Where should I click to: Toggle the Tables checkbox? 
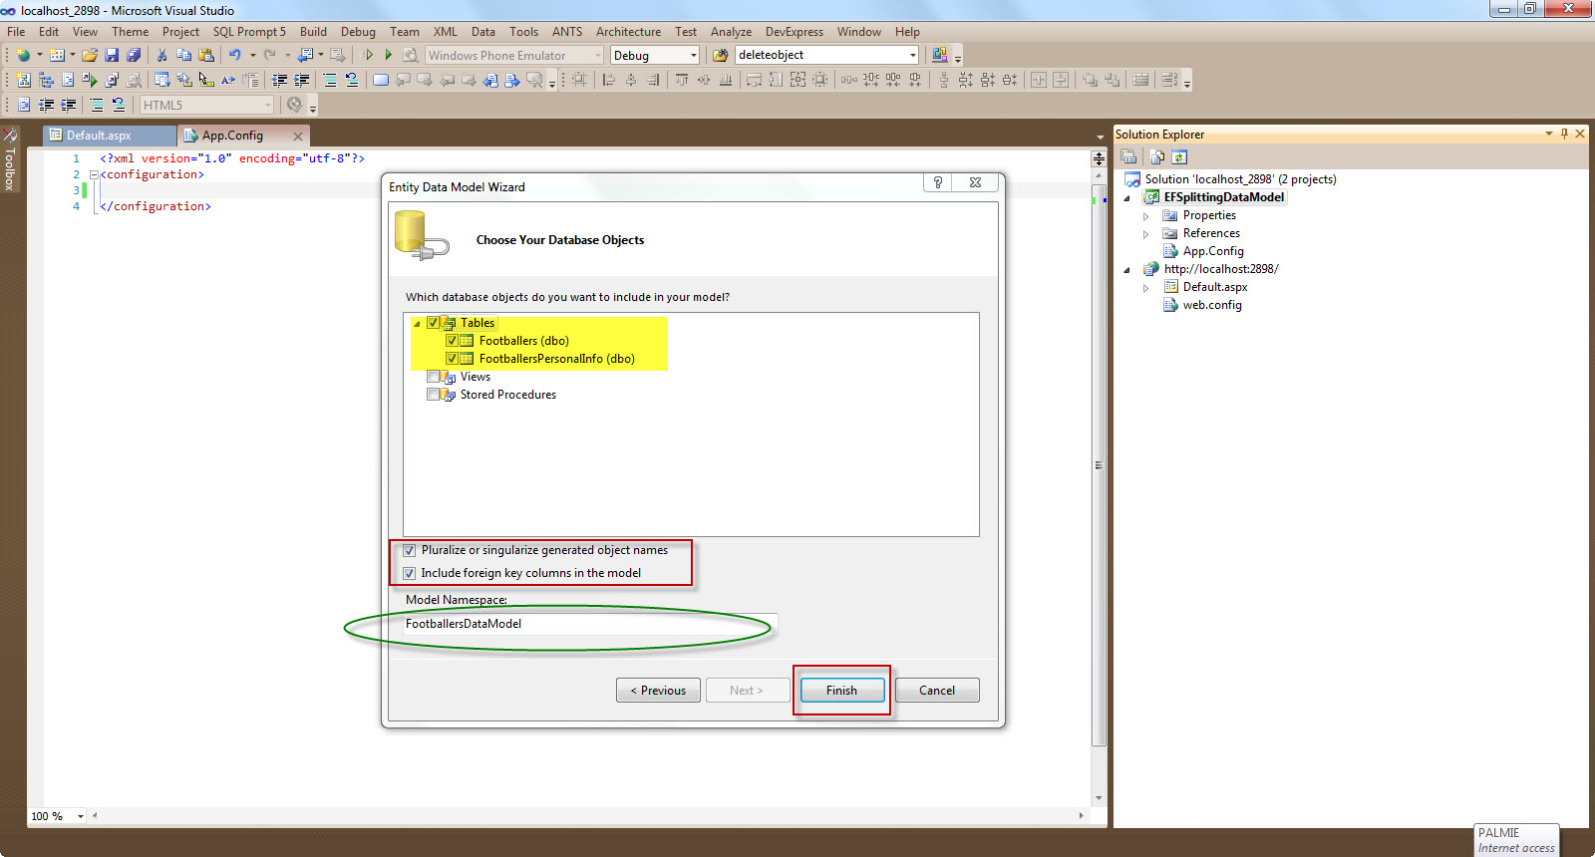pos(433,323)
